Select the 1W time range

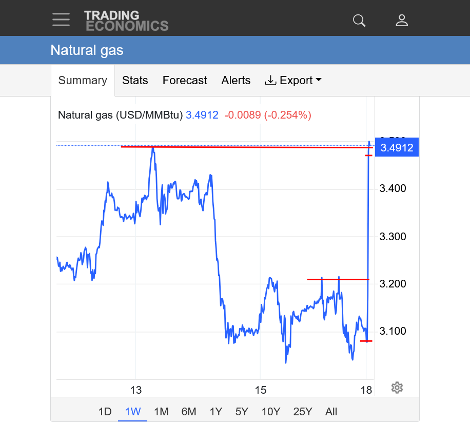(132, 412)
